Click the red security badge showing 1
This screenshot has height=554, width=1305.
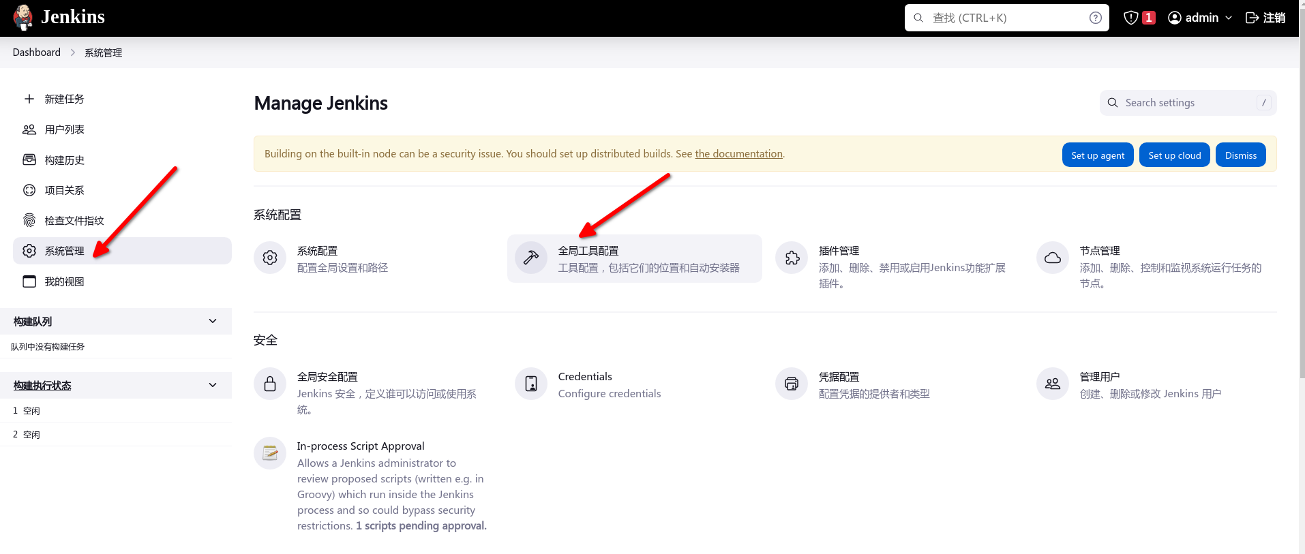(1149, 18)
